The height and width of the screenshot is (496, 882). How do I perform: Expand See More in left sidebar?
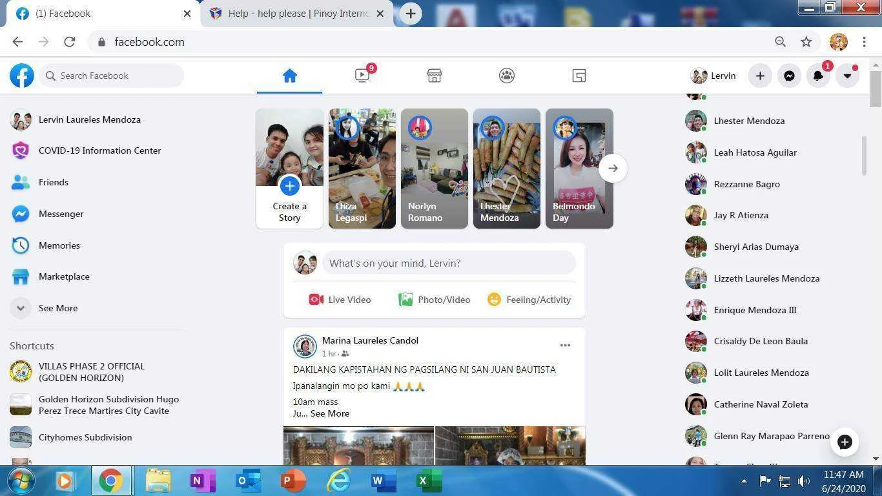97,308
